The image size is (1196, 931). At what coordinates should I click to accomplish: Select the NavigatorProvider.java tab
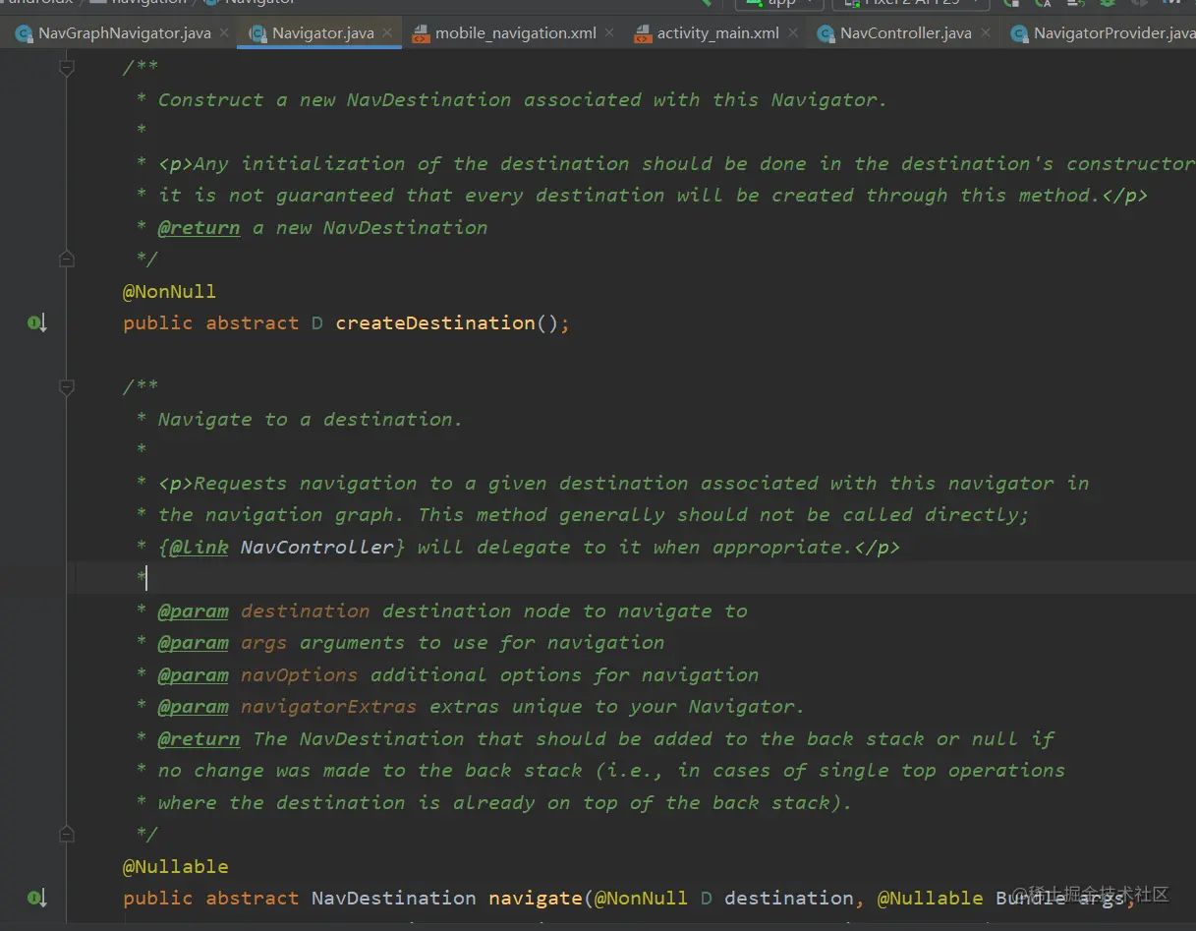coord(1111,33)
